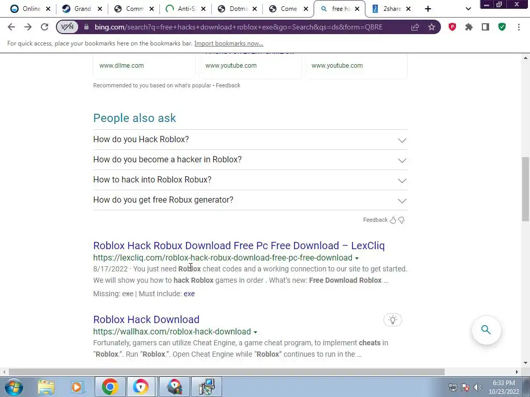
Task: Click the scroll right arrow
Action: 517,372
